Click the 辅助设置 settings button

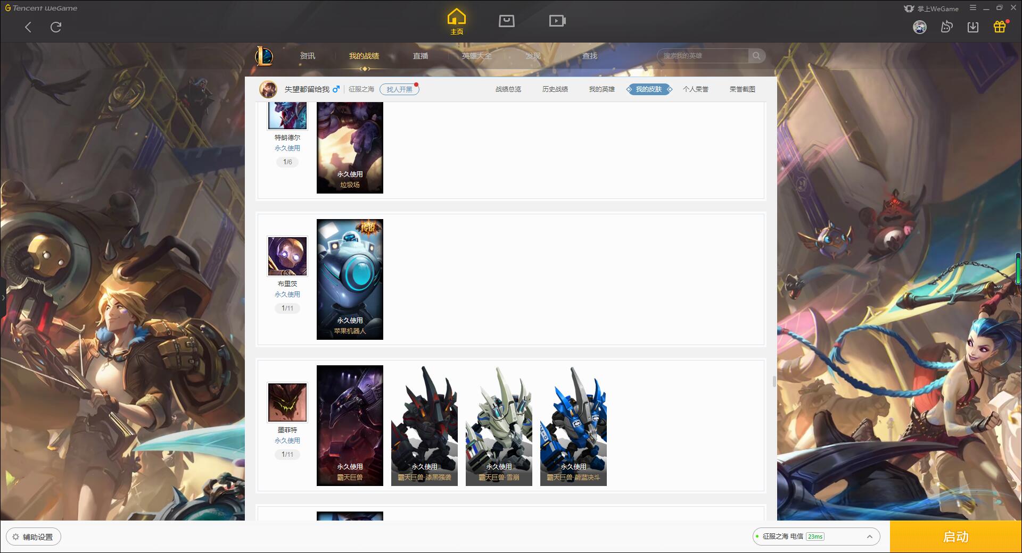point(33,537)
